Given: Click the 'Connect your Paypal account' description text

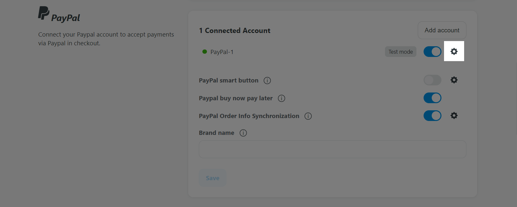Looking at the screenshot, I should 106,39.
